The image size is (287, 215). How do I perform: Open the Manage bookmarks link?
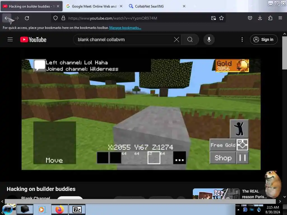(x=125, y=28)
